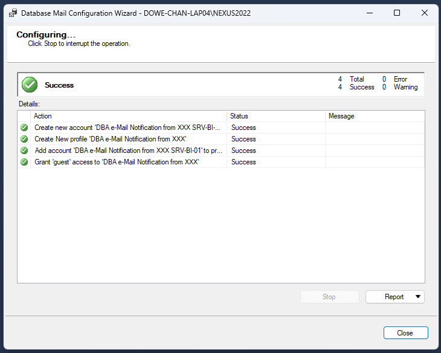Screen dimensions: 441x353
Task: Select the 'Create new account' action row
Action: [x=127, y=128]
